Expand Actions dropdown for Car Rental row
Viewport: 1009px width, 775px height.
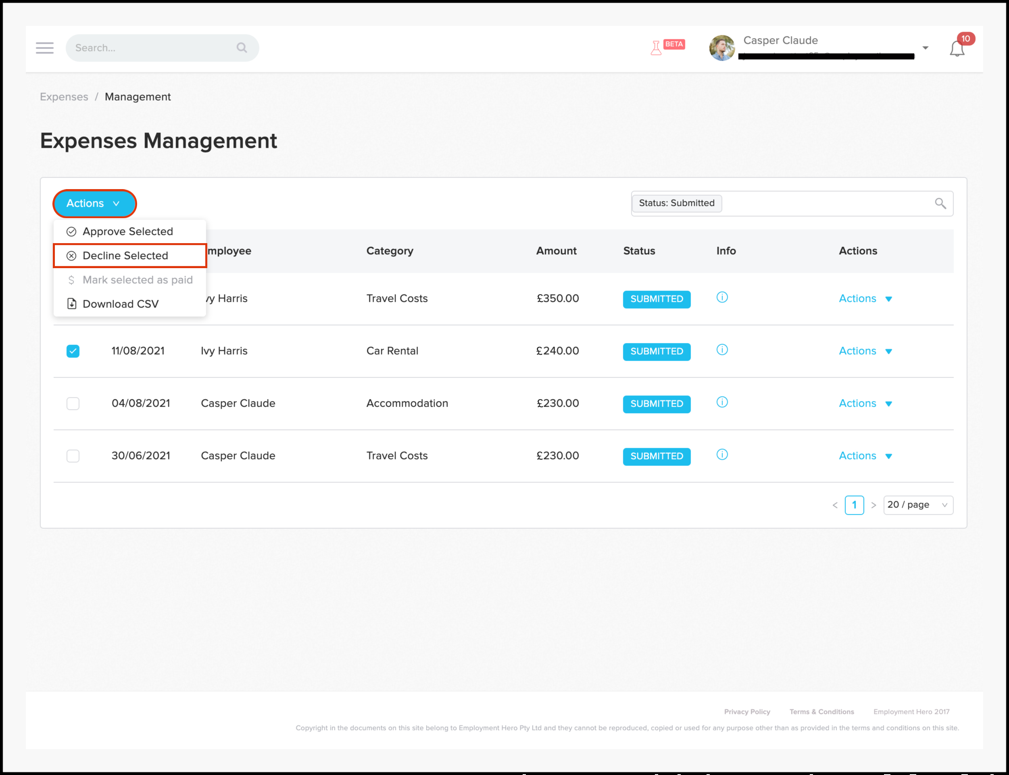tap(865, 351)
